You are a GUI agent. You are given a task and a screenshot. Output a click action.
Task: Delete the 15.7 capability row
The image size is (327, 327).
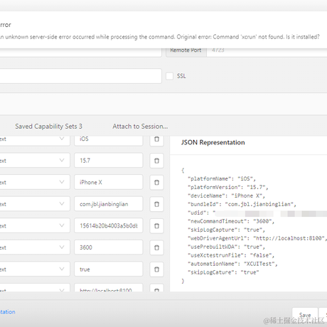pos(156,161)
